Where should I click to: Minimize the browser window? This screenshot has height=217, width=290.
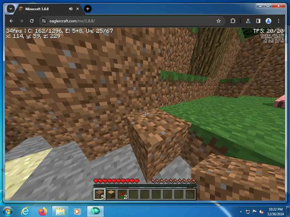click(x=261, y=6)
